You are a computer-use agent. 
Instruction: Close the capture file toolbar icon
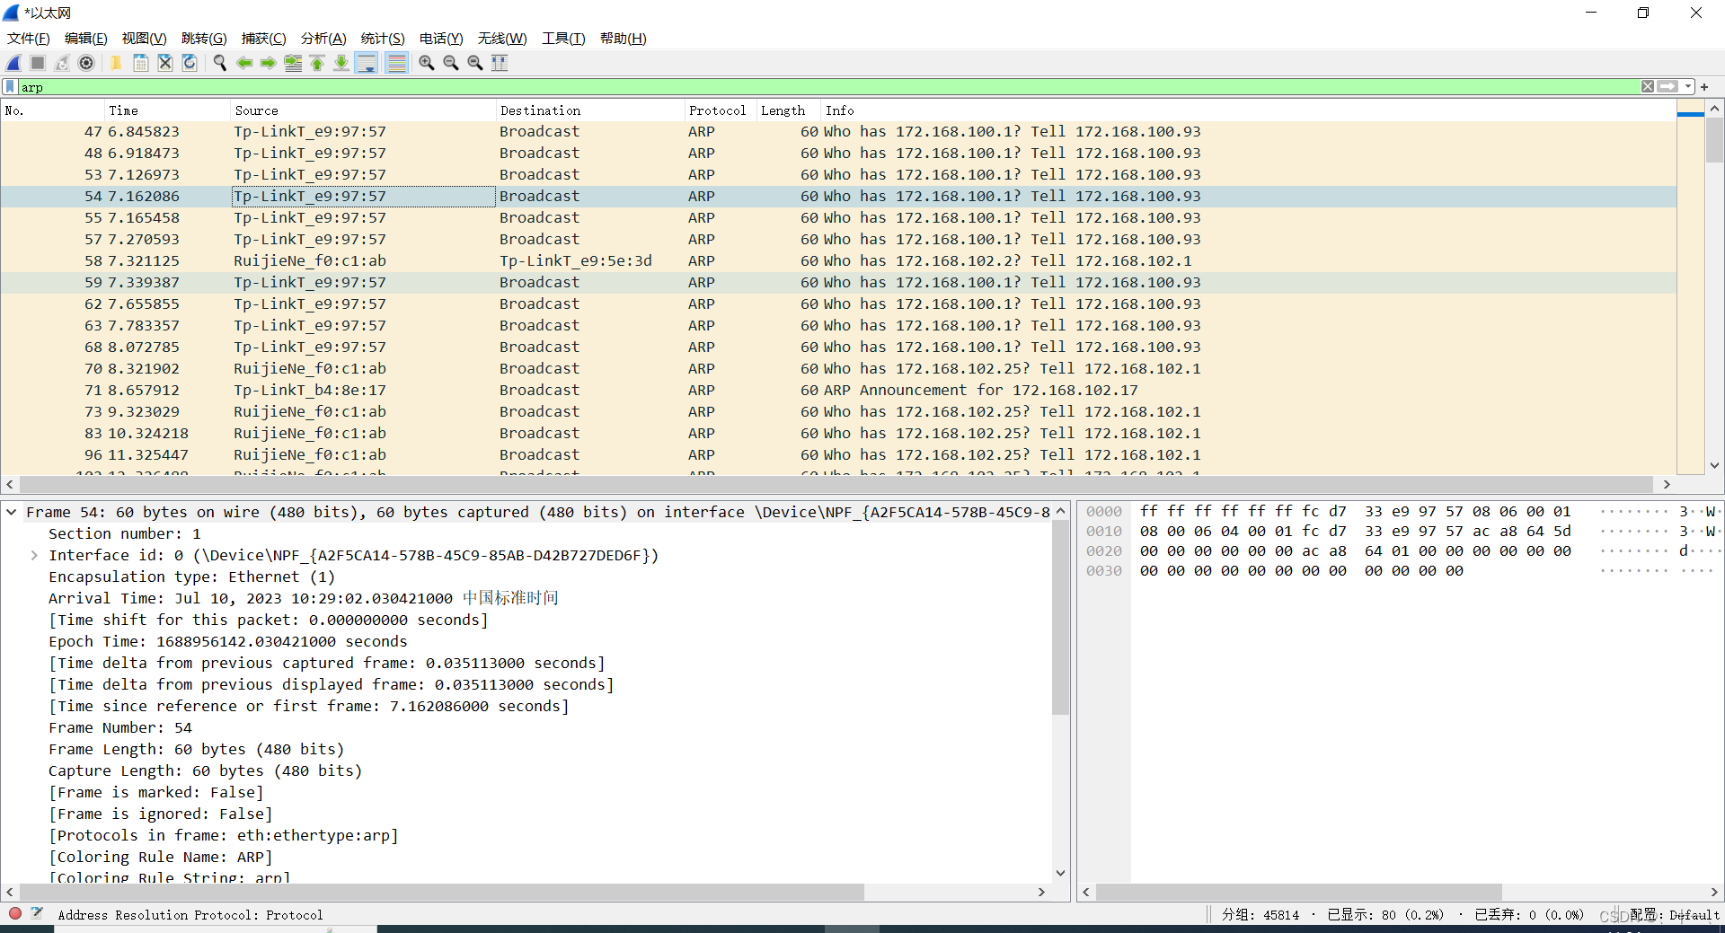click(165, 63)
